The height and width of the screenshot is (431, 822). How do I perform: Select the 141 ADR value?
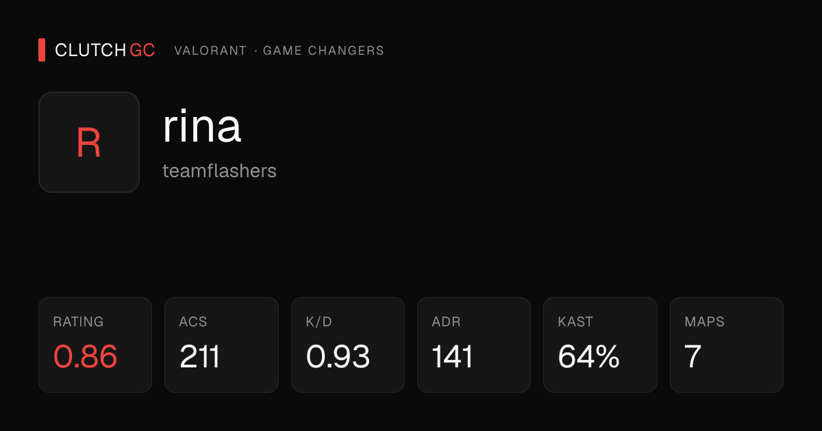[x=452, y=356]
